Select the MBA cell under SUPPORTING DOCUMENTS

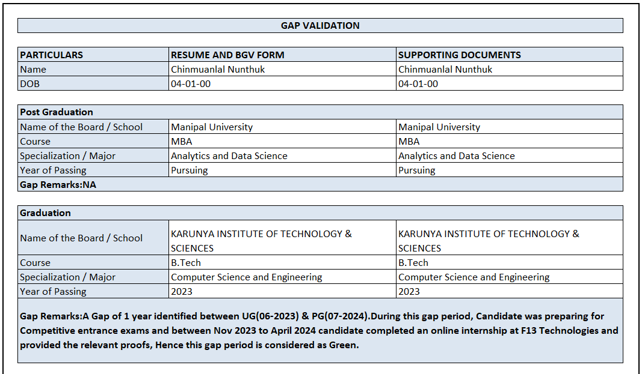409,142
